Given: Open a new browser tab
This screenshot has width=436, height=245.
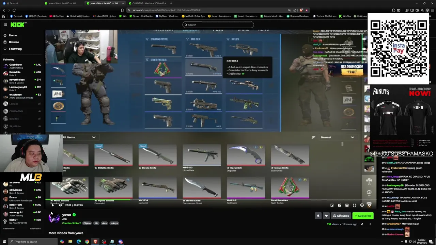Looking at the screenshot, I should coord(171,3).
